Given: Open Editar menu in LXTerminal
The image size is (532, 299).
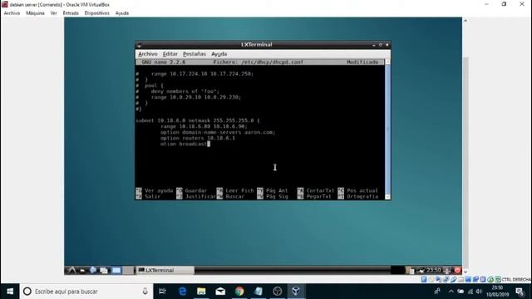Looking at the screenshot, I should (170, 54).
